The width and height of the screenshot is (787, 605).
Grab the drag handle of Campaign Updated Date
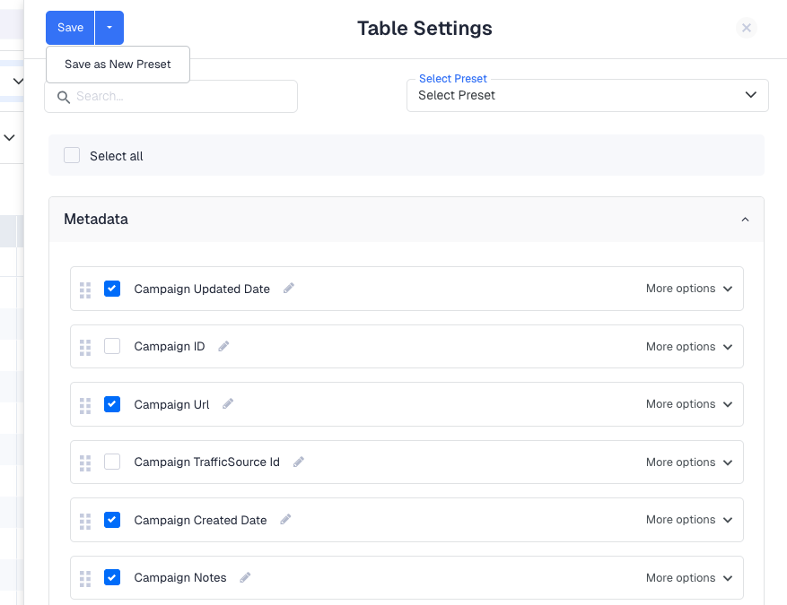(x=85, y=290)
